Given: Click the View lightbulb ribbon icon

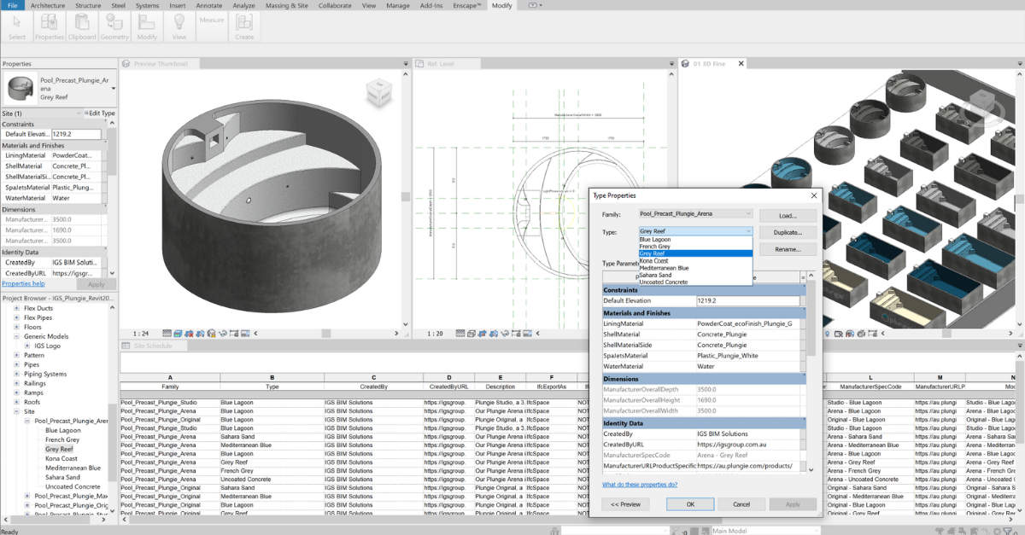Looking at the screenshot, I should pos(179,26).
